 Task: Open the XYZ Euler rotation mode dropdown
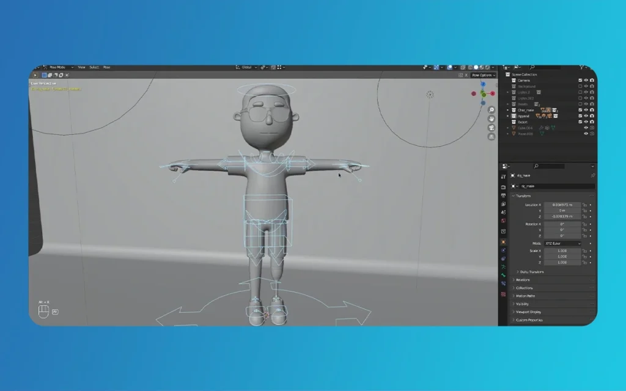click(562, 243)
